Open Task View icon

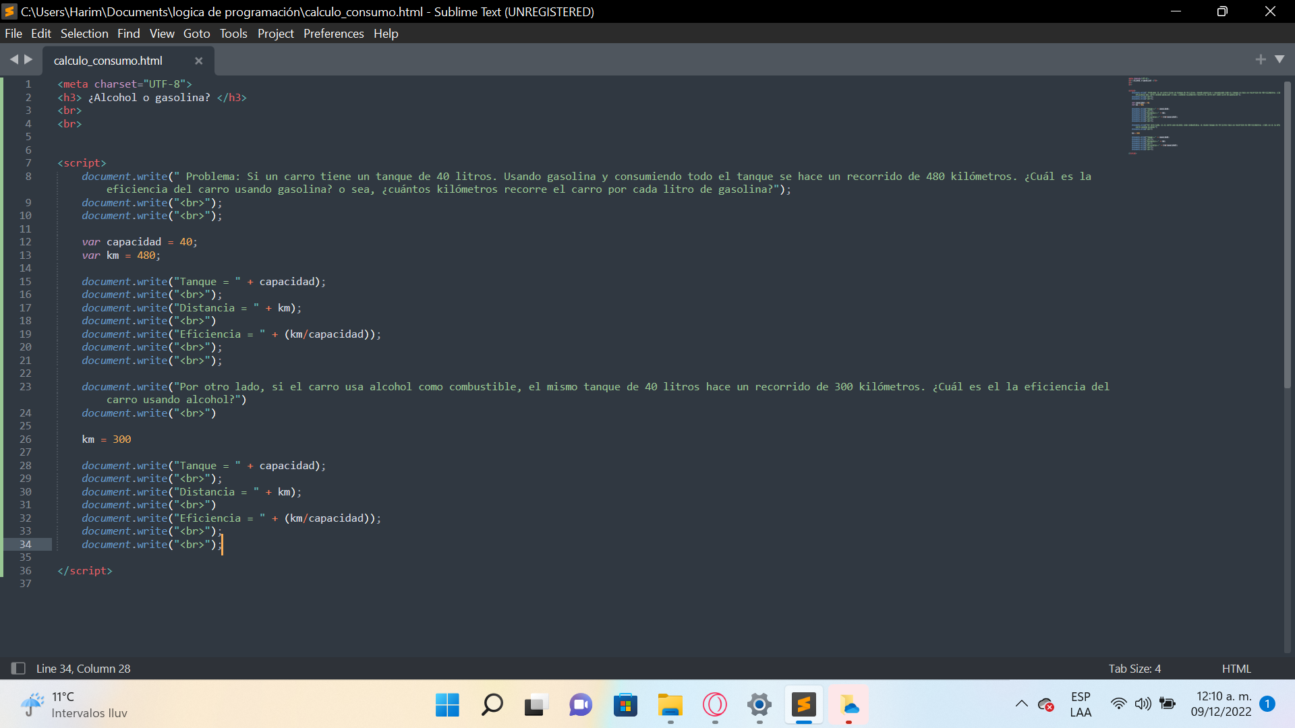536,705
